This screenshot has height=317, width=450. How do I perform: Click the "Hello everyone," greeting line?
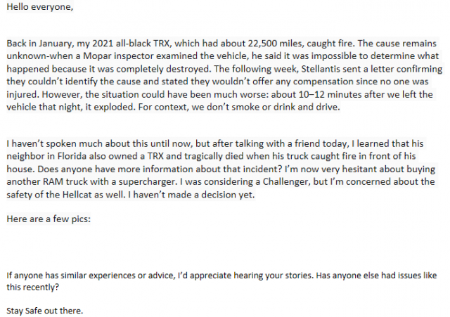(x=39, y=8)
